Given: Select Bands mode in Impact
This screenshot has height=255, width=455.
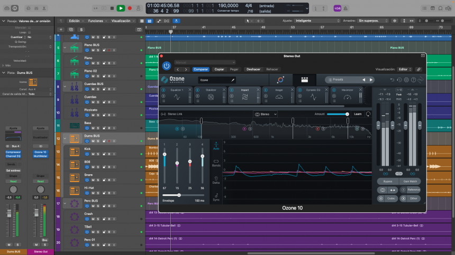Looking at the screenshot, I should click(216, 163).
